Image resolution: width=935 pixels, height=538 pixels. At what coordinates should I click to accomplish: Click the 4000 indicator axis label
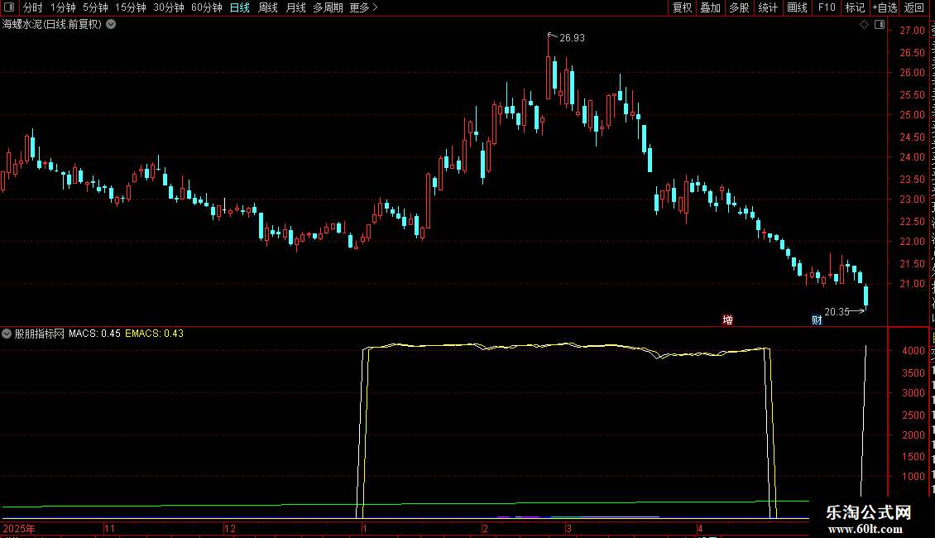point(913,351)
